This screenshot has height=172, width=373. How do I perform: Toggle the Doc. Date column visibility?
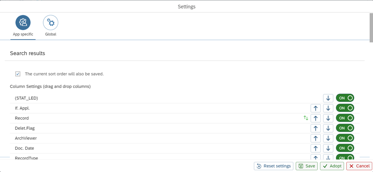click(345, 148)
